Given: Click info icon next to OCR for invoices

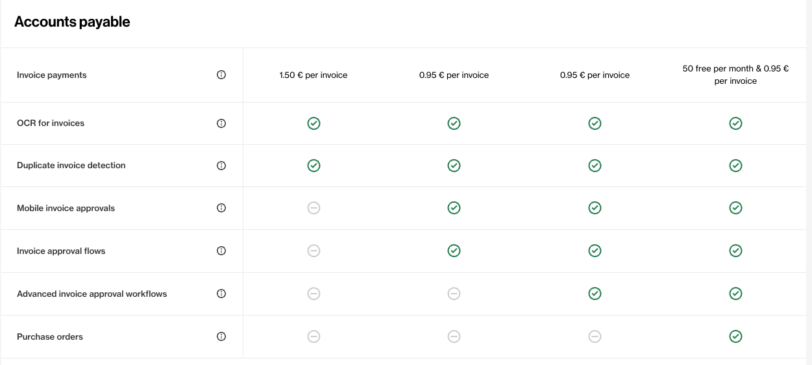Looking at the screenshot, I should pos(221,123).
